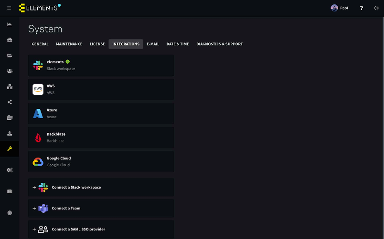
Task: Click the SAML SSO people icon
Action: coord(43,229)
